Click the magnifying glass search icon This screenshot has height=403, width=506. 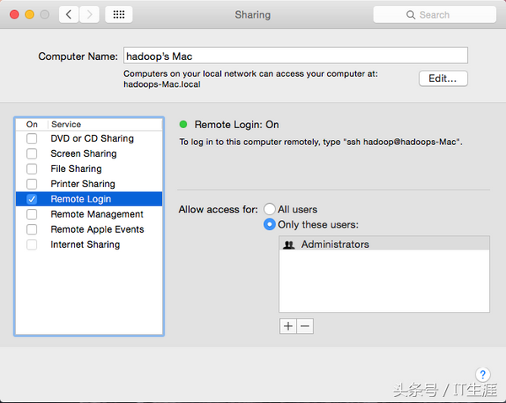[411, 15]
